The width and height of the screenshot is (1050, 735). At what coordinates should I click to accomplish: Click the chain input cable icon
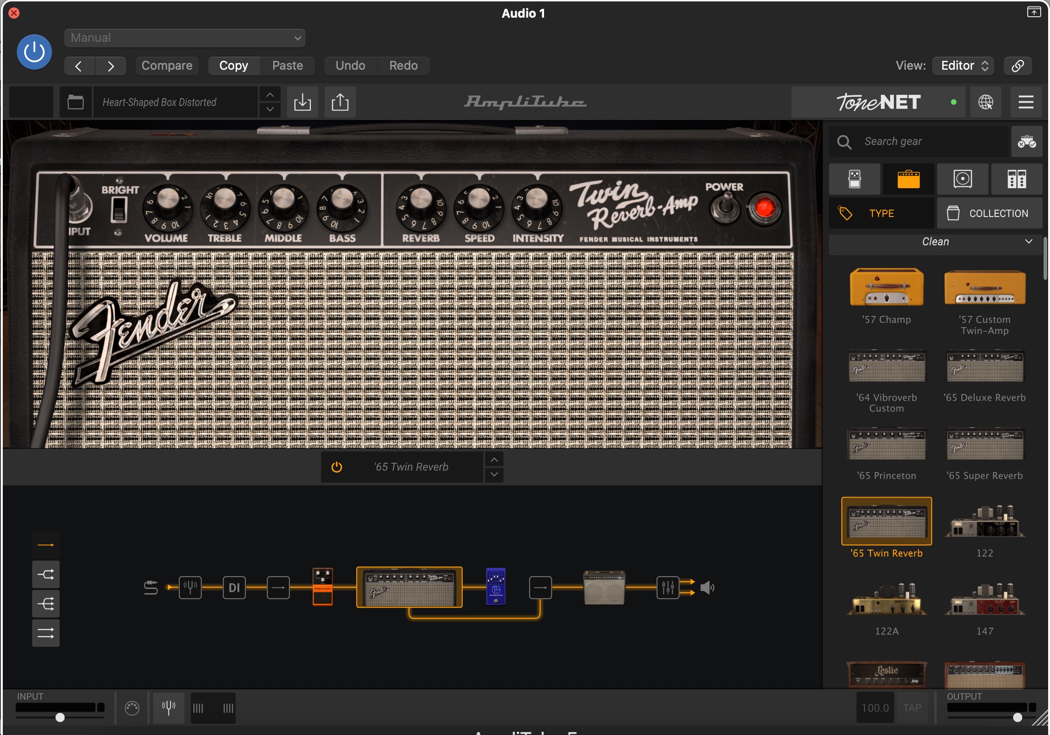pos(151,588)
